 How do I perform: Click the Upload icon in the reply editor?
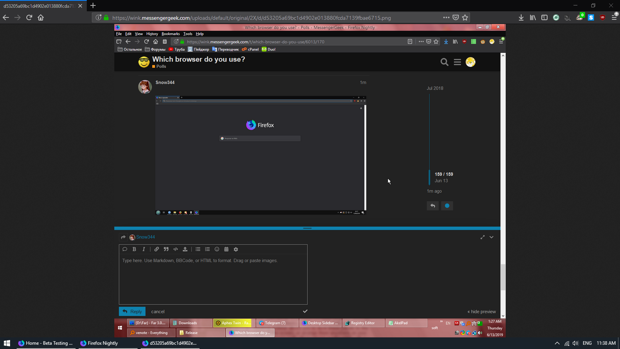pos(185,249)
